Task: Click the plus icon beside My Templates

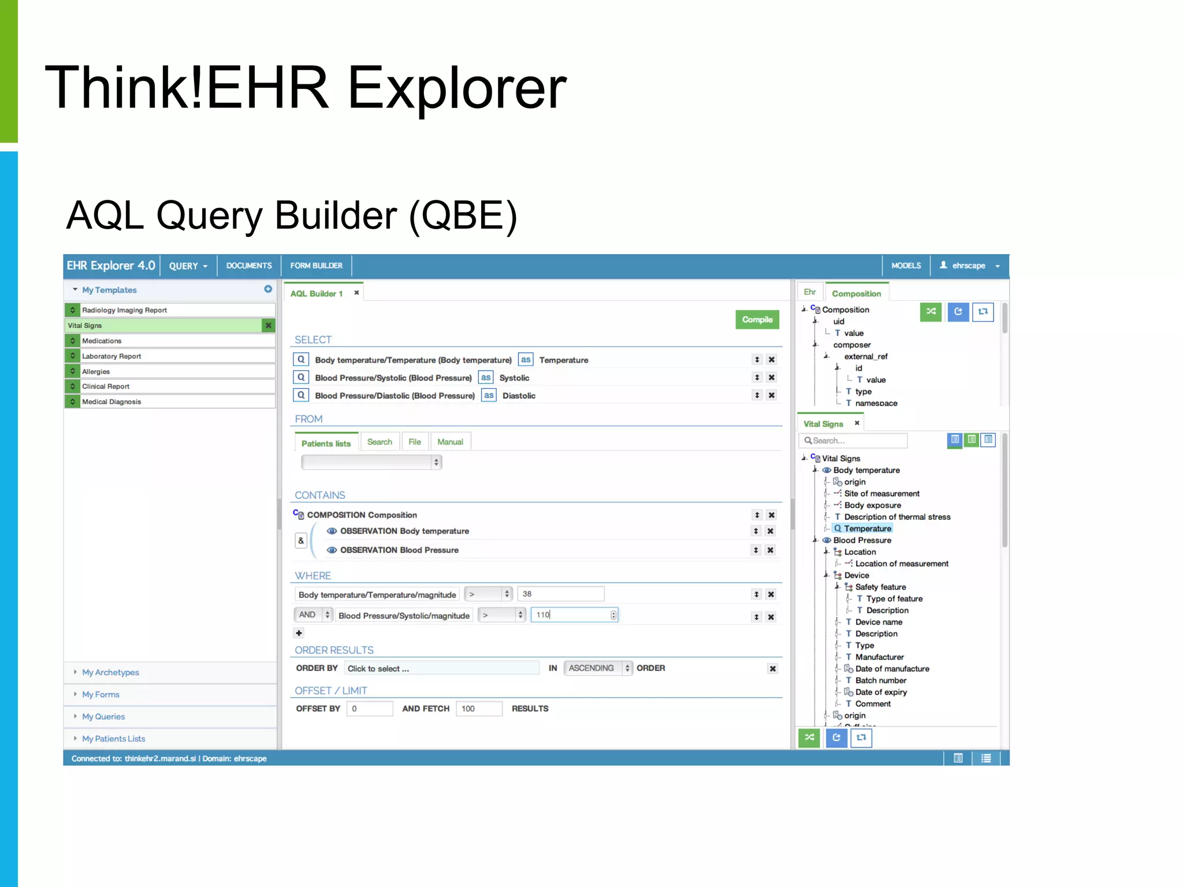Action: tap(268, 289)
